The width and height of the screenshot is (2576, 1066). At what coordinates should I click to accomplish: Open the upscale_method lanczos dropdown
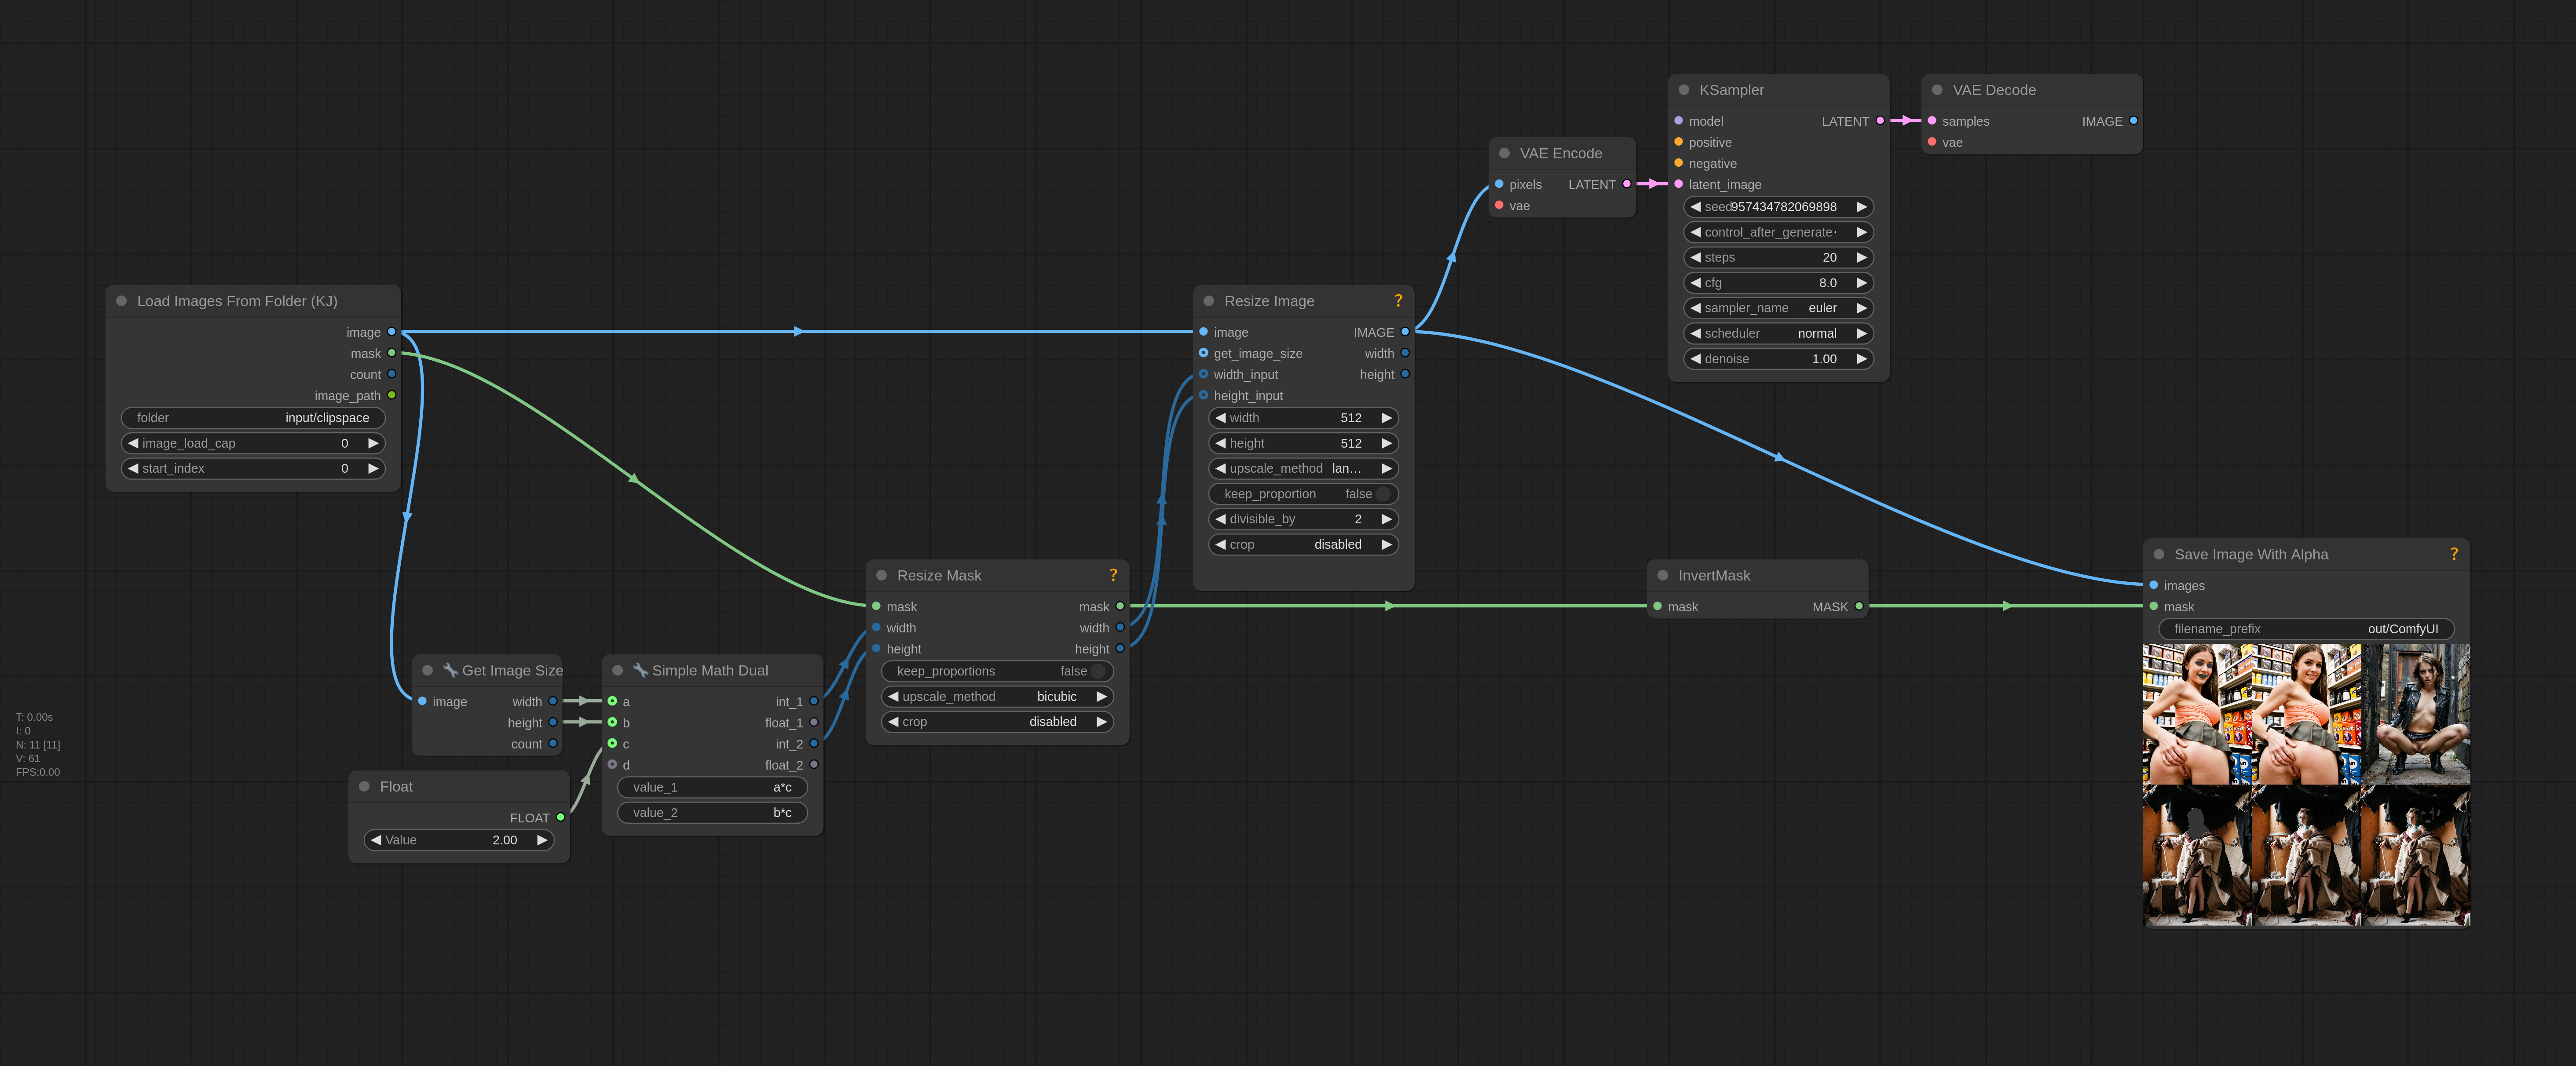tap(1303, 468)
